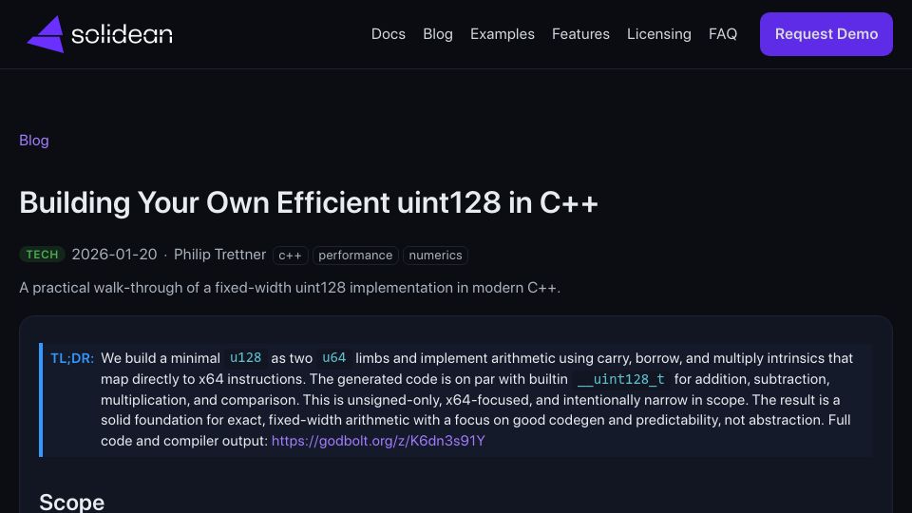Open the godbolt.org compiler output link
The image size is (912, 513).
[378, 441]
